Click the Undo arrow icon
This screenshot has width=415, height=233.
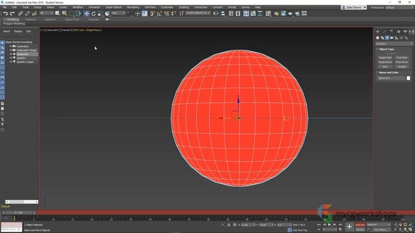pyautogui.click(x=5, y=14)
